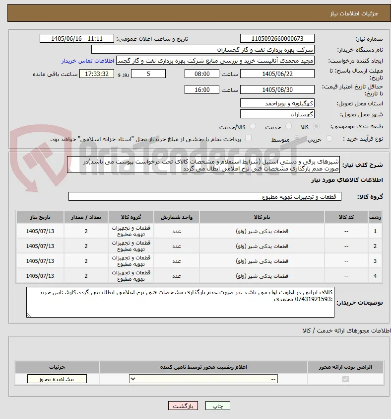Open the اطلاعات تماس خریدار link
Image resolution: width=391 pixels, height=419 pixels.
(x=88, y=61)
